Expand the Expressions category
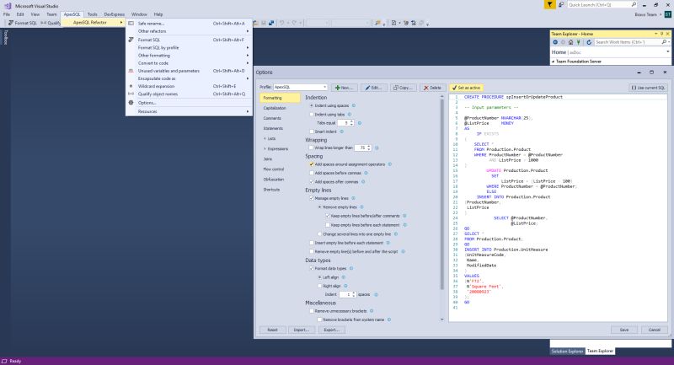This screenshot has height=365, width=674. pos(265,148)
